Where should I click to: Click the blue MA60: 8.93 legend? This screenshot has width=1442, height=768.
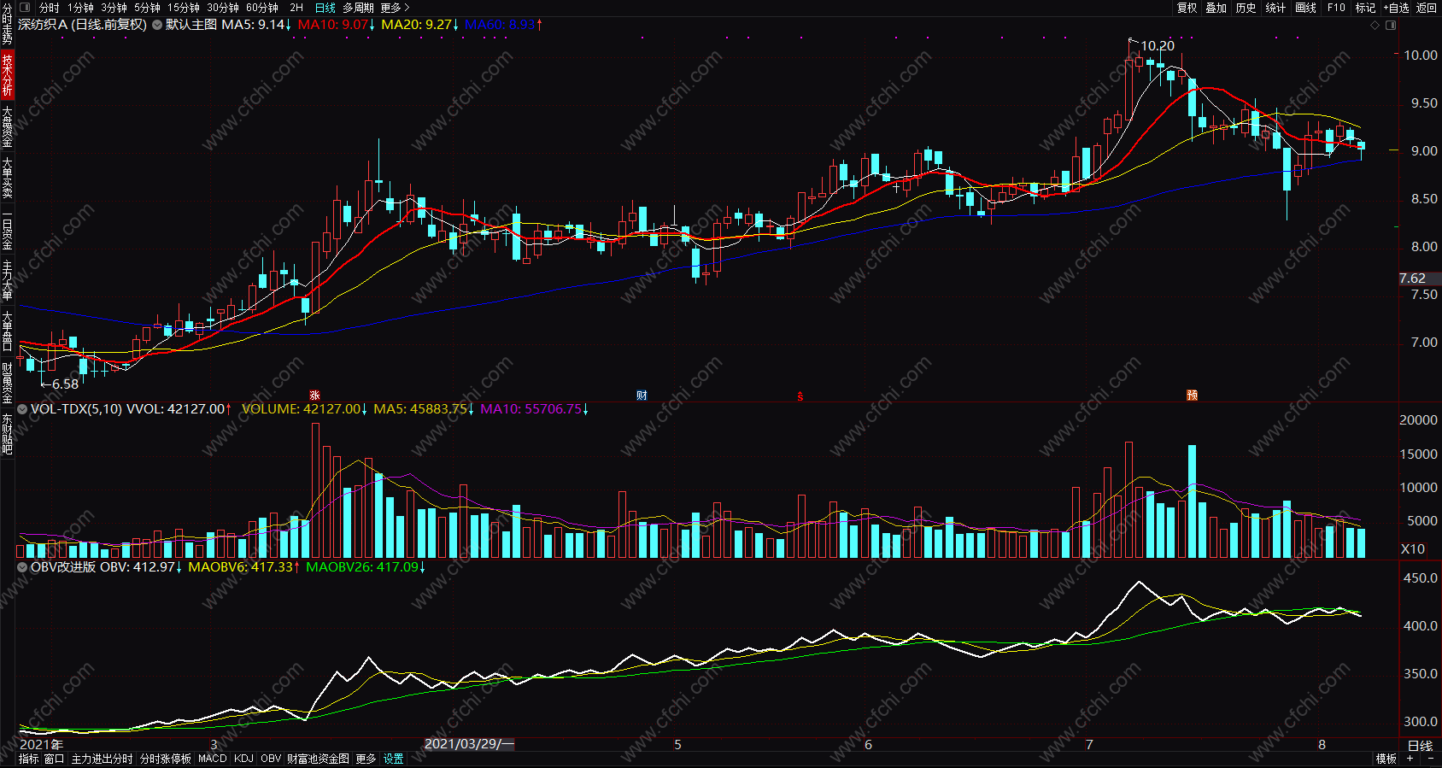coord(504,25)
